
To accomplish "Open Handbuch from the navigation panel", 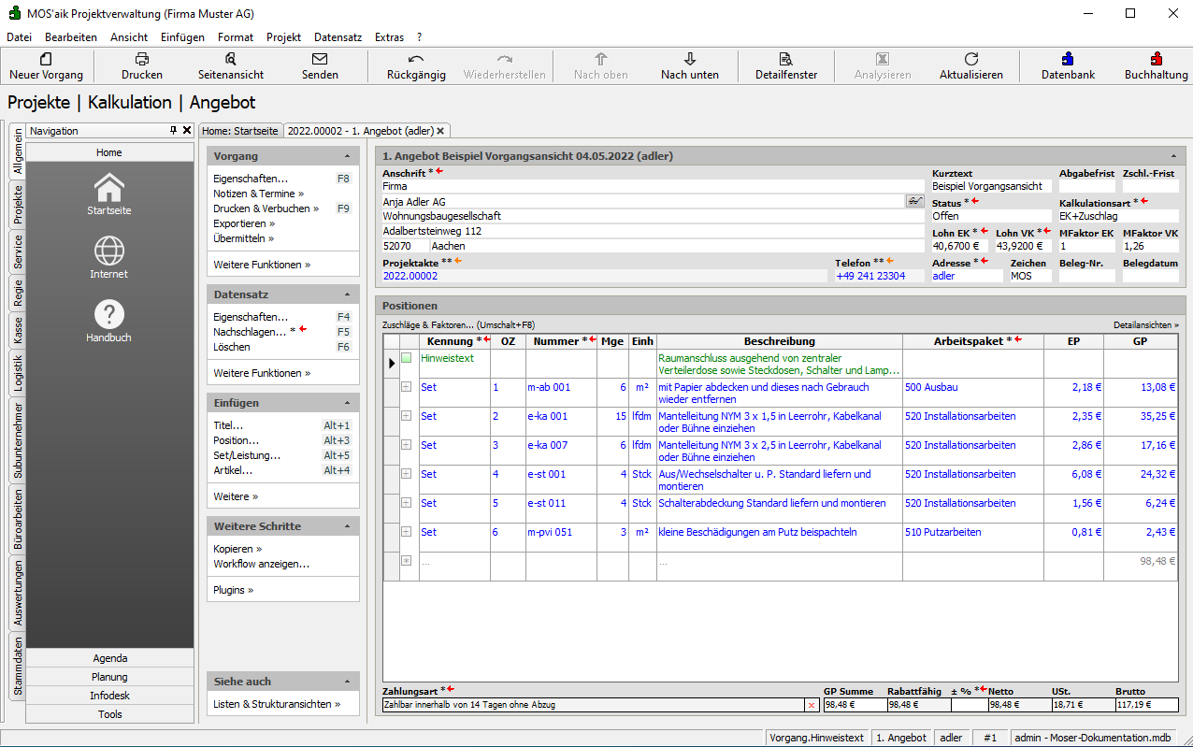I will pyautogui.click(x=109, y=315).
